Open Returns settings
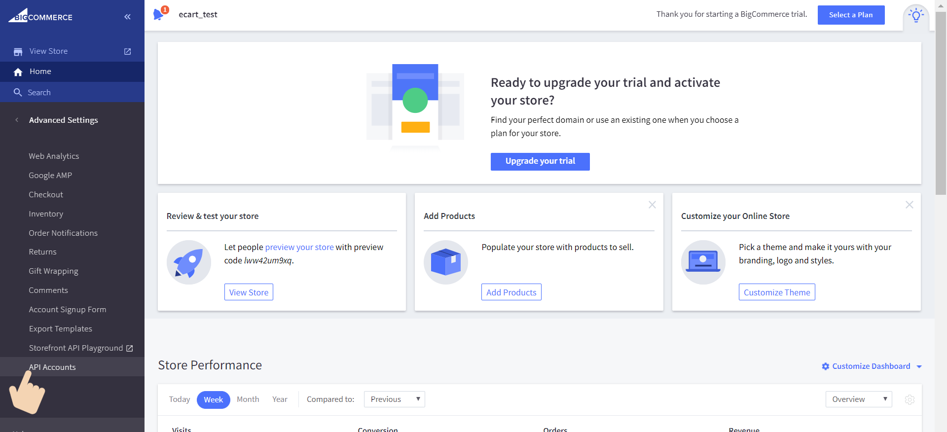Screen dimensions: 947x432 [x=42, y=252]
